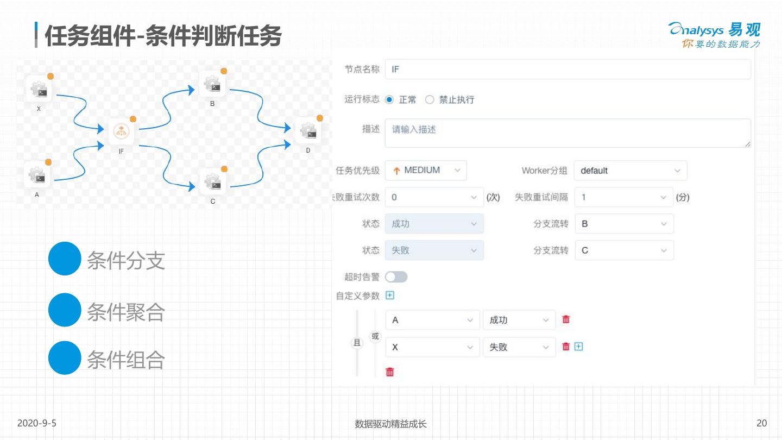This screenshot has width=782, height=440.
Task: Click the 节点名称 field containing IF
Action: click(x=568, y=70)
